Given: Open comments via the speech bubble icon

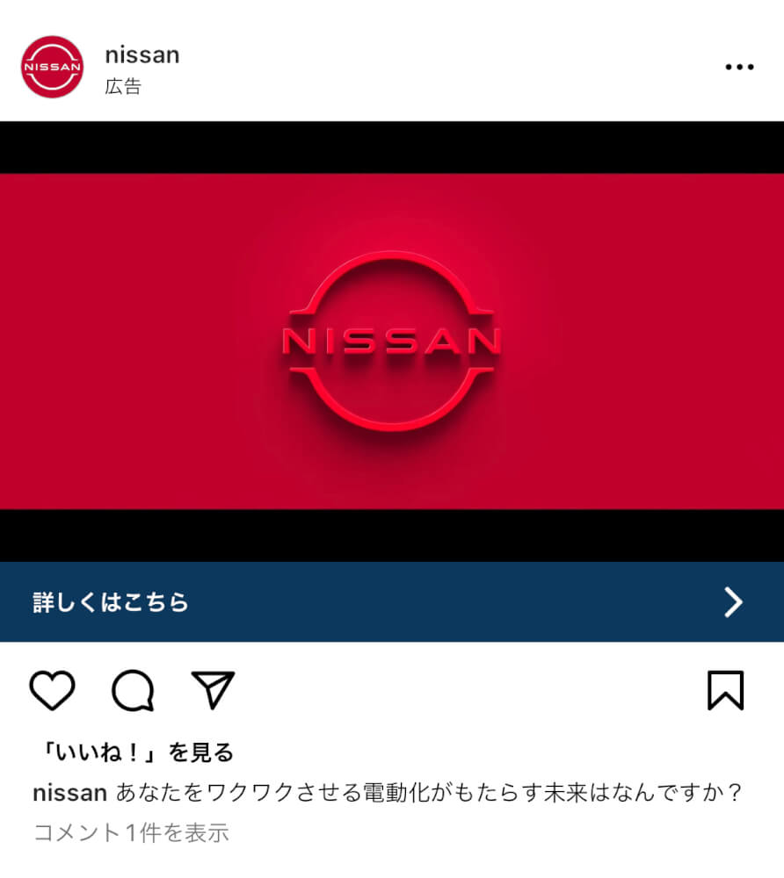Looking at the screenshot, I should [133, 690].
